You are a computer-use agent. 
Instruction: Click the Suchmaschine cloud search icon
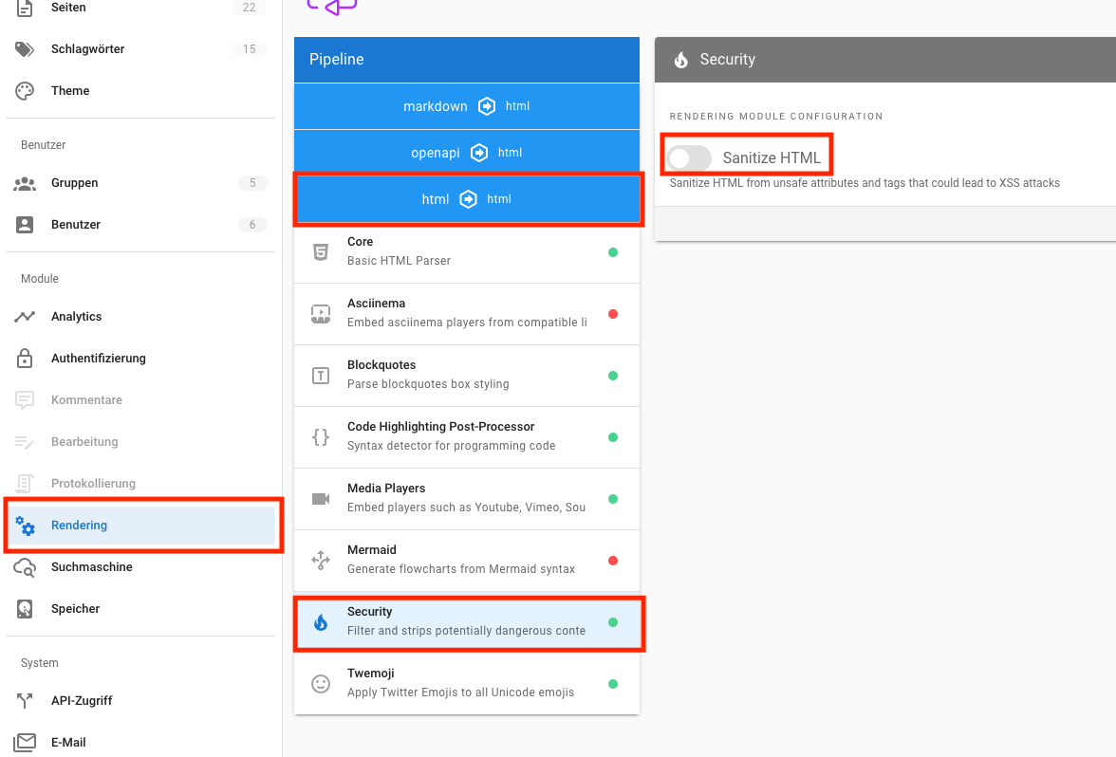pyautogui.click(x=25, y=567)
